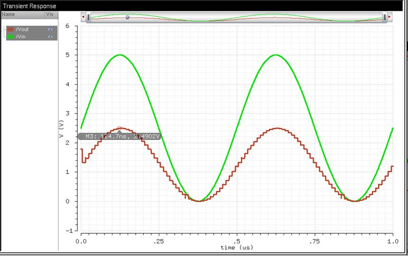
Task: Click the green /Vin color swatch
Action: pos(10,36)
